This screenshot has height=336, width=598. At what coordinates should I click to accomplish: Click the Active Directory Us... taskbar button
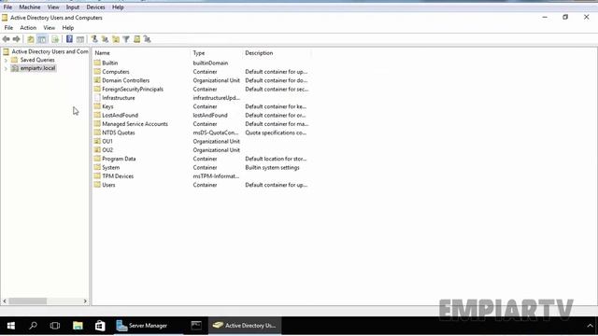(245, 326)
